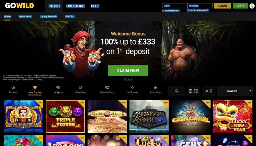Open the Loyalty Rewards tab
Image resolution: width=256 pixels, height=146 pixels.
click(48, 16)
